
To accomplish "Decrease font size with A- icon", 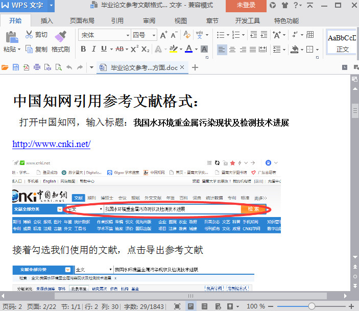I will [174, 35].
